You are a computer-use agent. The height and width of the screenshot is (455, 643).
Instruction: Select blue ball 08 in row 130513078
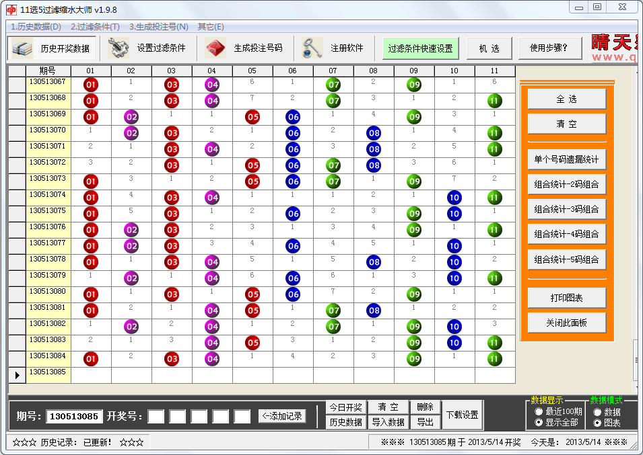click(374, 262)
